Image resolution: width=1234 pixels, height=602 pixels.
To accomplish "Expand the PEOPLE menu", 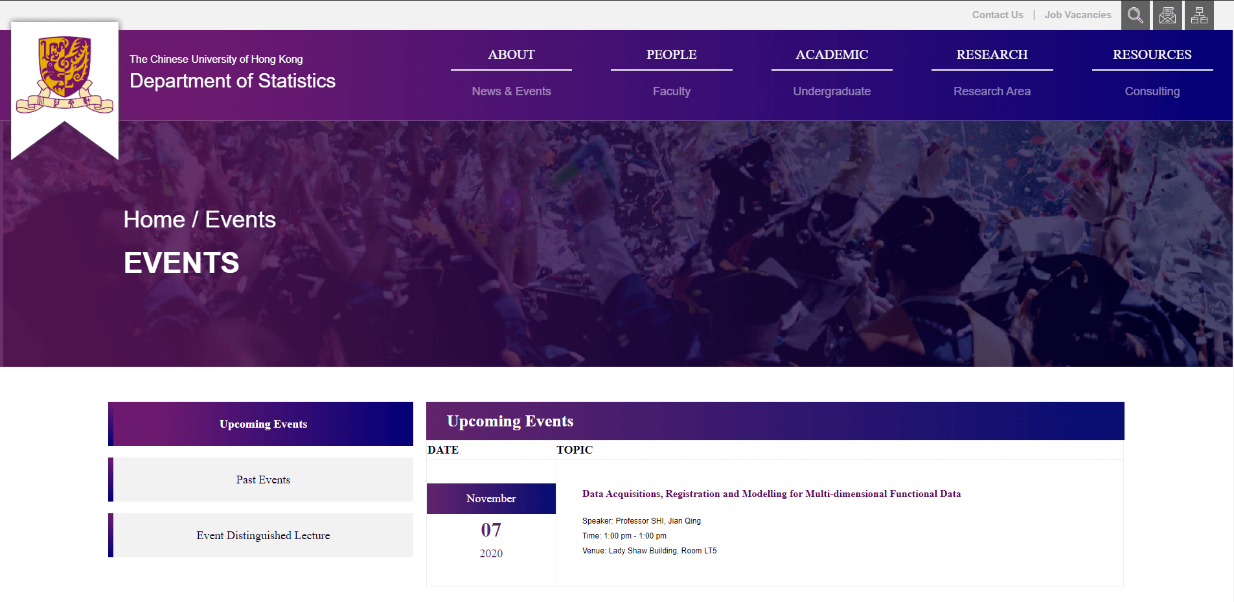I will [671, 55].
